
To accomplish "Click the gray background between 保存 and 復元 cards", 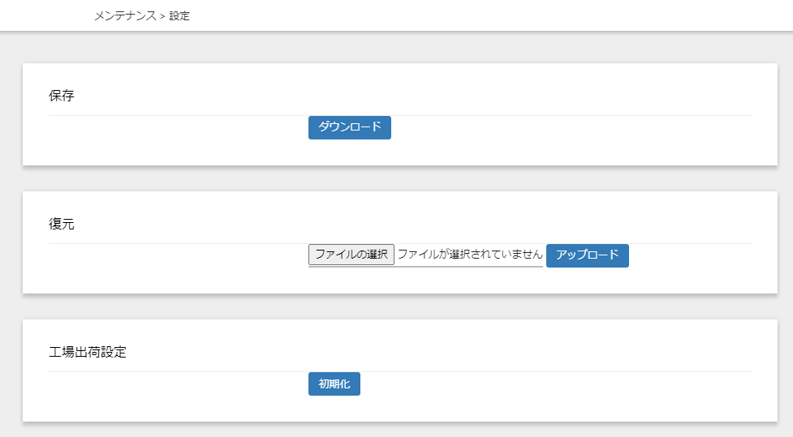I will (x=399, y=178).
